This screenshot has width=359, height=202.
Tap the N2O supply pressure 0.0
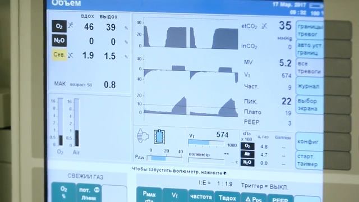pyautogui.click(x=264, y=163)
